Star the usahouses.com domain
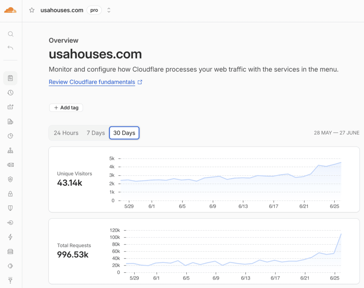 [x=32, y=10]
